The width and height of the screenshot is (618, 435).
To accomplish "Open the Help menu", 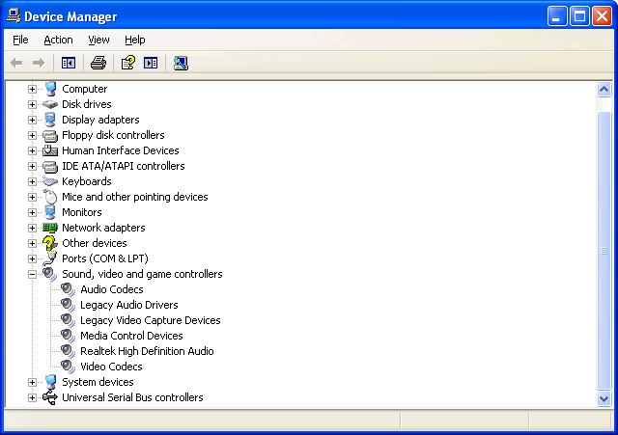I will coord(135,40).
